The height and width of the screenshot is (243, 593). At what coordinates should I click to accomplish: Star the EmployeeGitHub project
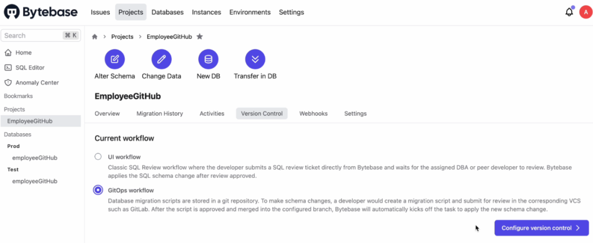200,37
